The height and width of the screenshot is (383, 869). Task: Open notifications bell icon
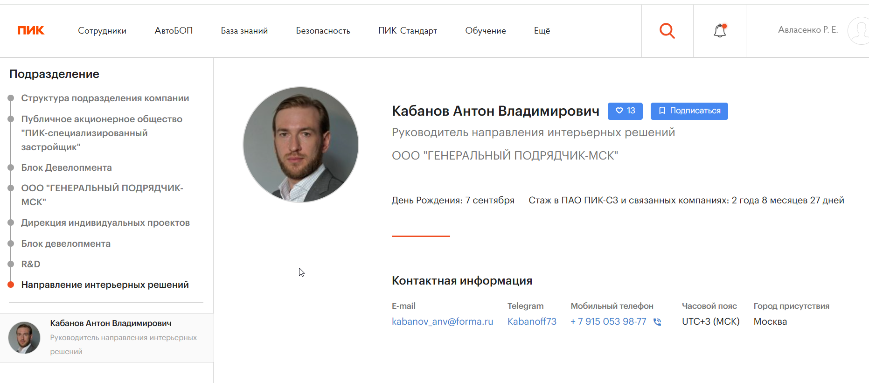pyautogui.click(x=720, y=31)
